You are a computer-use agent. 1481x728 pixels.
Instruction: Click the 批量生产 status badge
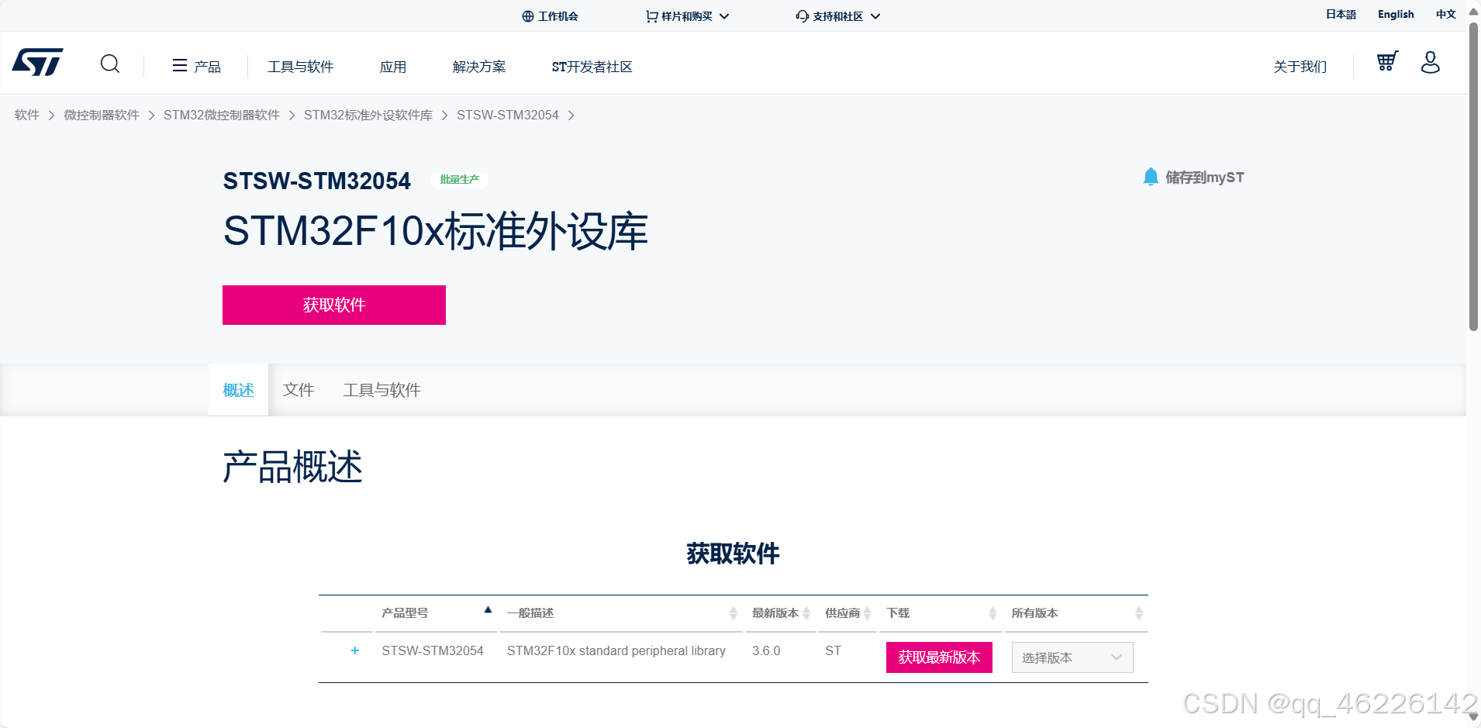[460, 180]
